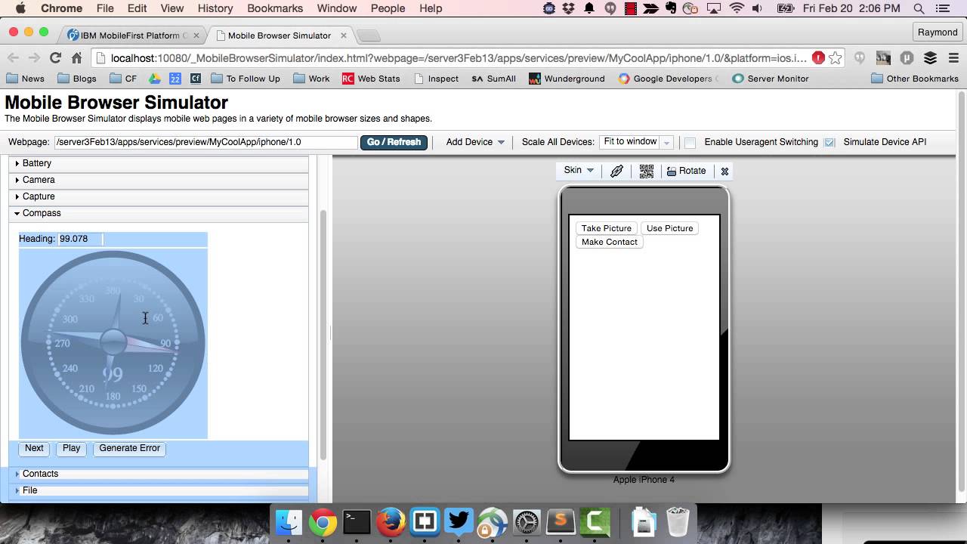
Task: Open the History menu
Action: click(215, 8)
